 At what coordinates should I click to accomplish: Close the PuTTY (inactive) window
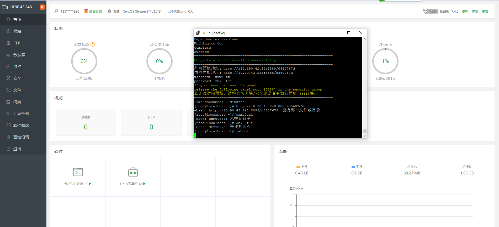point(361,33)
